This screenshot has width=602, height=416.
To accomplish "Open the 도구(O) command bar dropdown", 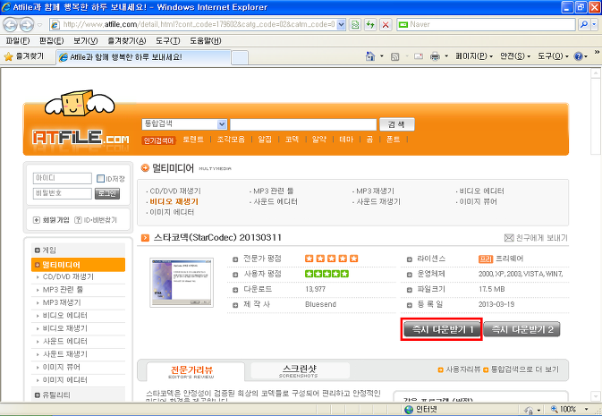I will pos(553,56).
